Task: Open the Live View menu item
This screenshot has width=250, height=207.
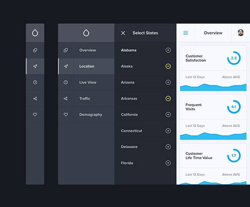Action: [88, 82]
